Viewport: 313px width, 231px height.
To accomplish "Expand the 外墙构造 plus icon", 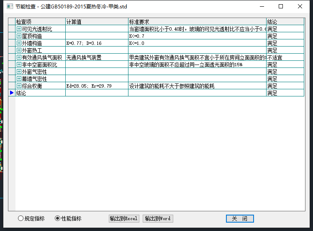I will (19, 43).
